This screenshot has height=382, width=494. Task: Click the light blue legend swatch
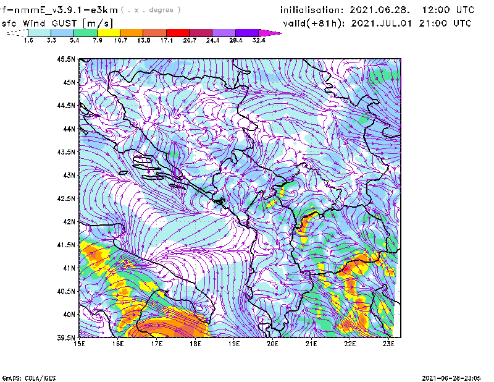click(62, 33)
